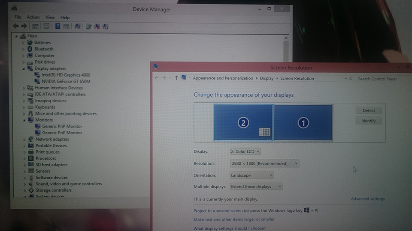Click the Device Manager title bar icon
412x231 pixels.
pyautogui.click(x=14, y=8)
